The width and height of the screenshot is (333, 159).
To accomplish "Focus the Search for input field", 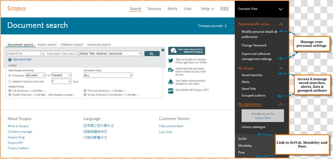I will pos(42,54).
